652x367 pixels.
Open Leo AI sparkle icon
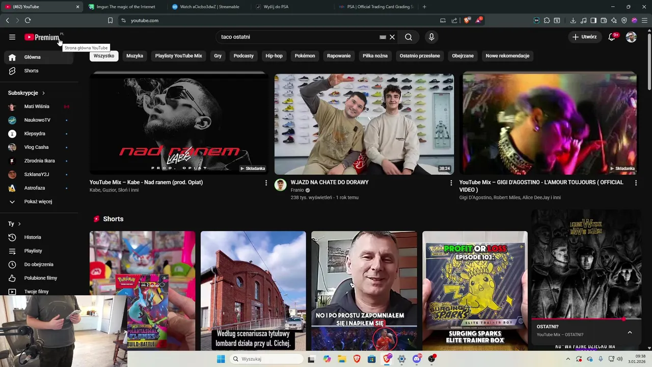coord(614,20)
